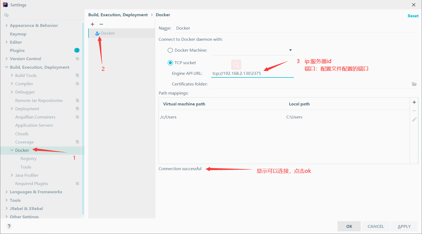Viewport: 422px width, 234px height.
Task: Click the Virtual machine path column header
Action: pyautogui.click(x=184, y=104)
